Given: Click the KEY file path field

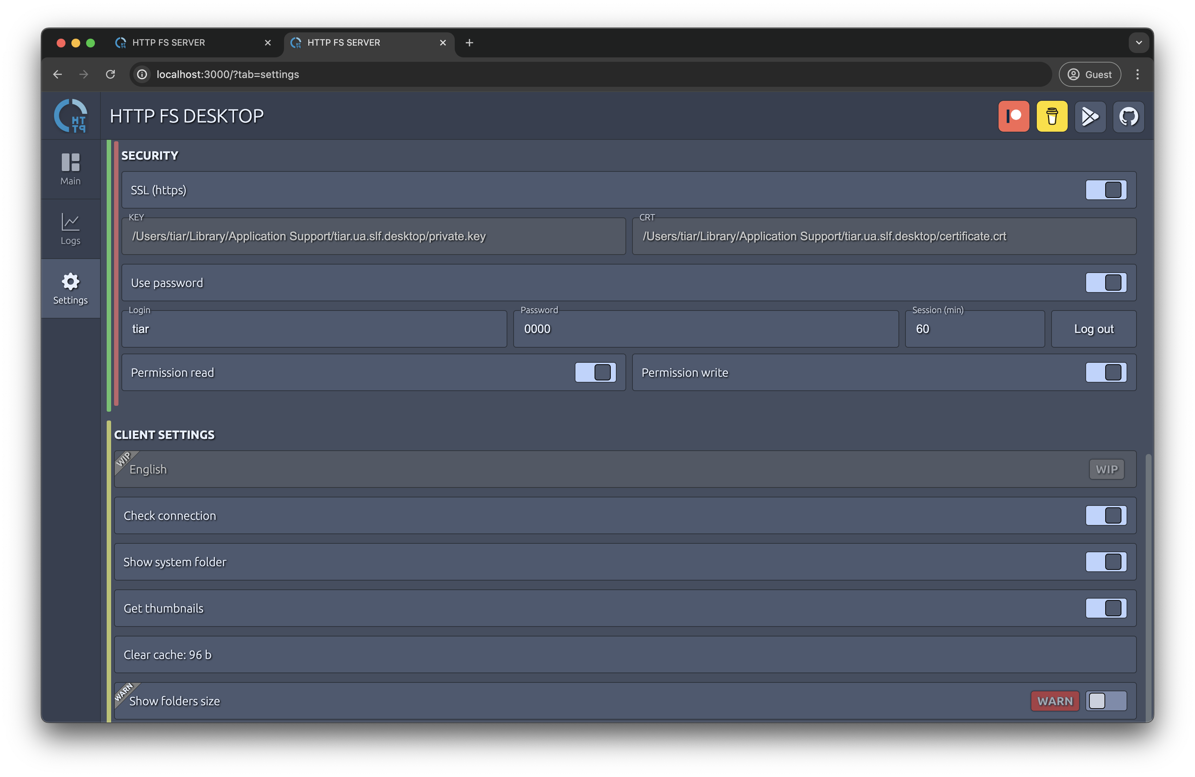Looking at the screenshot, I should [373, 237].
